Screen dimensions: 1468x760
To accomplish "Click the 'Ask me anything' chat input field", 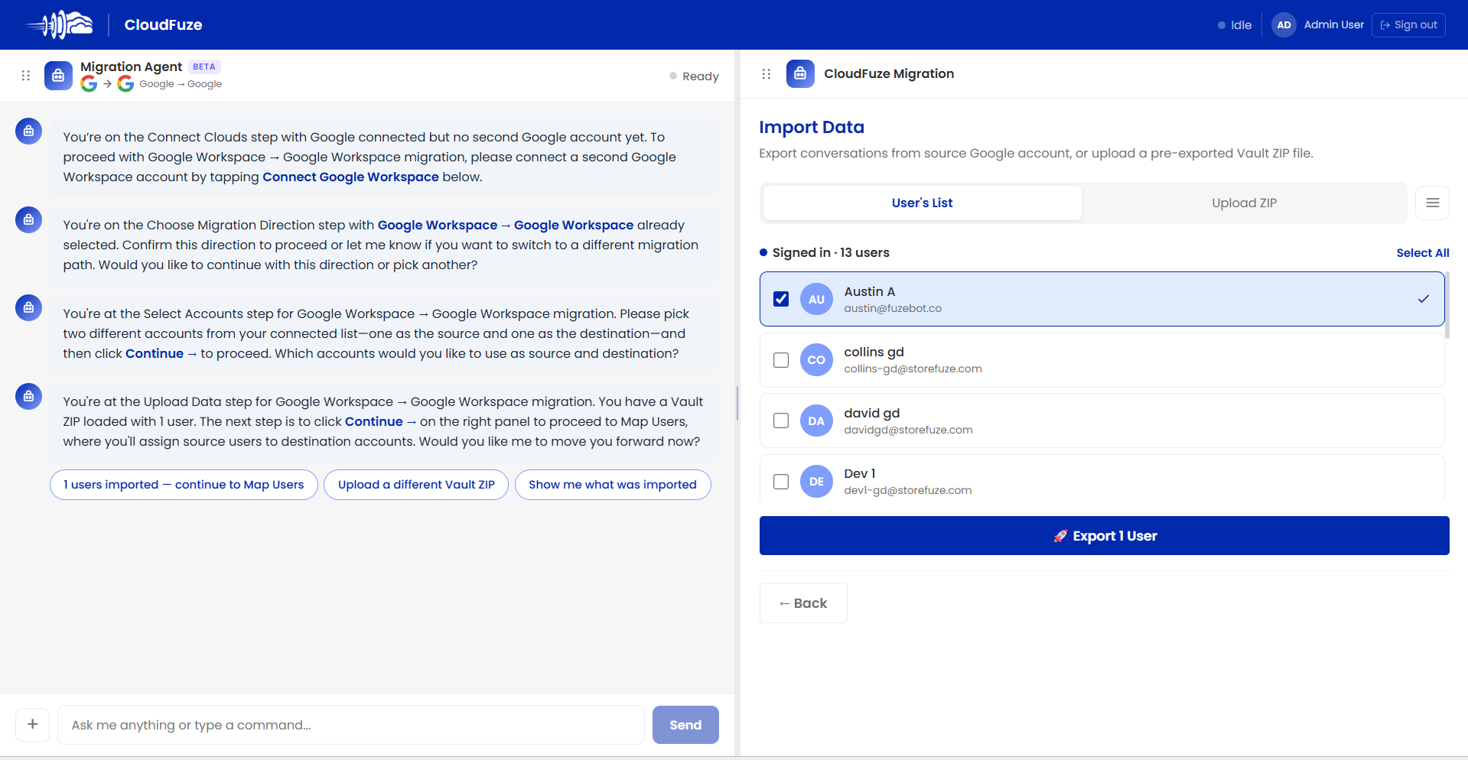I will [351, 725].
